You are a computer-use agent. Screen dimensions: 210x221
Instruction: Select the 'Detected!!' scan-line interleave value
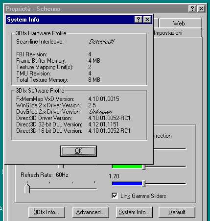click(101, 42)
